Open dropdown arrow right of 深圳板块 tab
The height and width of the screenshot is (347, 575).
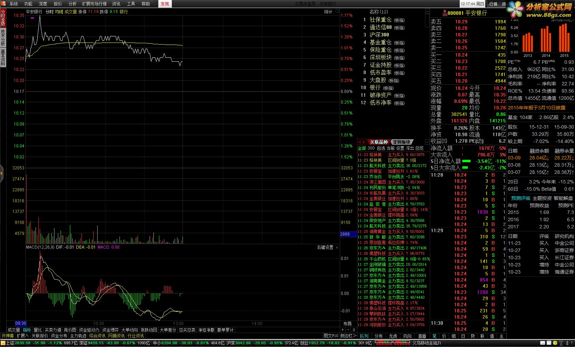click(x=427, y=142)
